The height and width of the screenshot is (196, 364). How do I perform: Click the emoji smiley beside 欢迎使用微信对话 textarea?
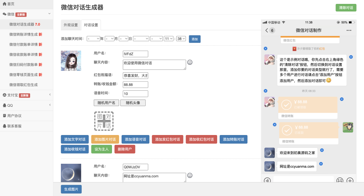(190, 62)
